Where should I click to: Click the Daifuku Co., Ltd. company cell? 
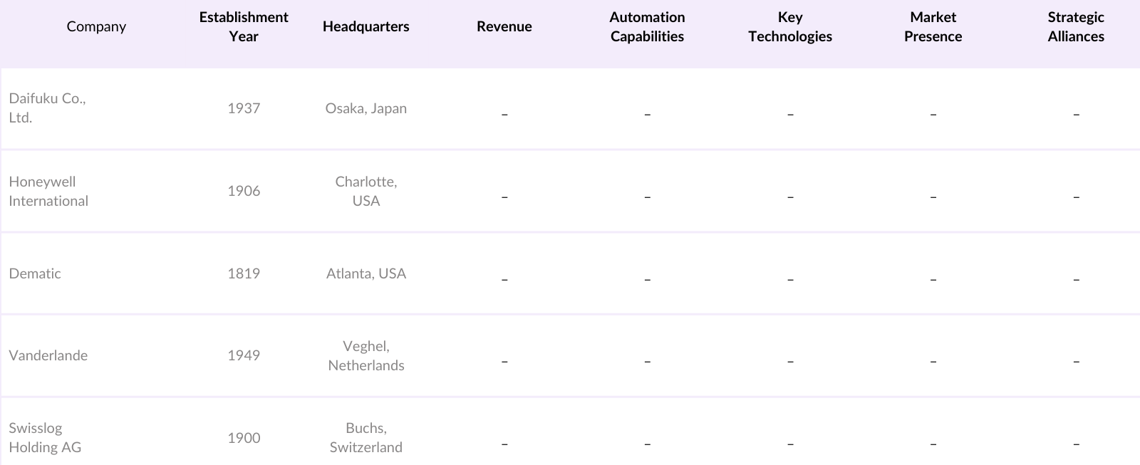point(47,108)
